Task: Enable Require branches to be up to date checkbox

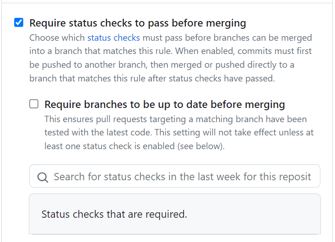Action: (x=34, y=104)
